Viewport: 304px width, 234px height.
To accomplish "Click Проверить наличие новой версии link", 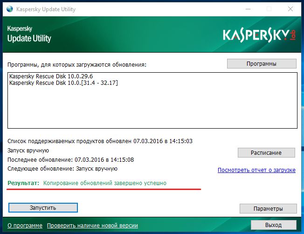I will click(92, 226).
